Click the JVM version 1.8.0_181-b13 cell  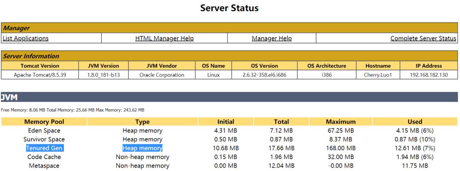103,75
